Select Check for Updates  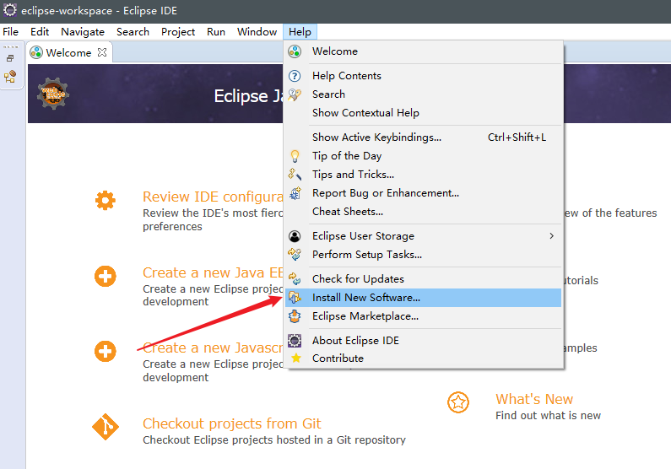click(423, 278)
